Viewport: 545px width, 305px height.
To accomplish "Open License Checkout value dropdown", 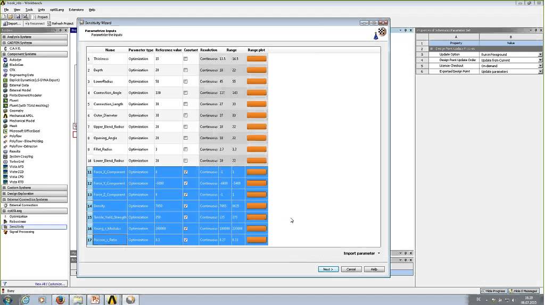I will [x=540, y=66].
